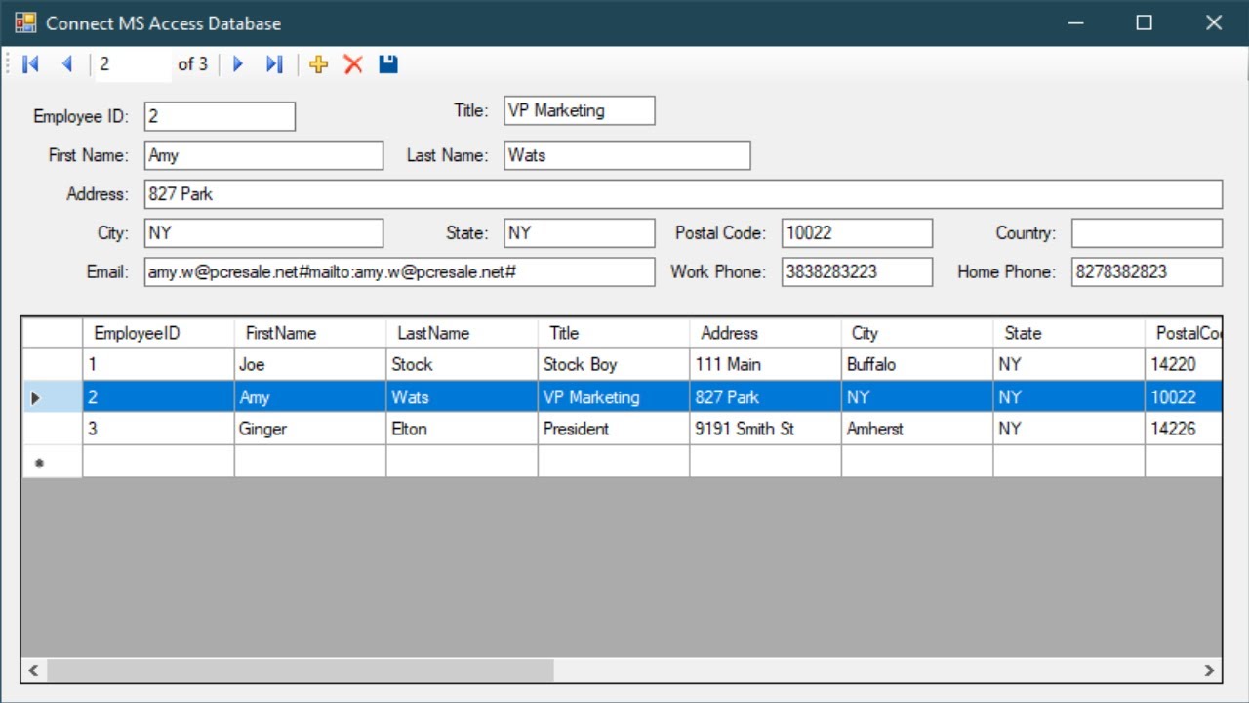Move to next record arrow
1249x703 pixels.
[x=237, y=64]
